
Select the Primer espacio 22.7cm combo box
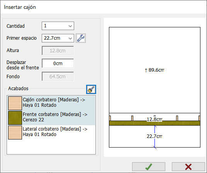click(58, 38)
